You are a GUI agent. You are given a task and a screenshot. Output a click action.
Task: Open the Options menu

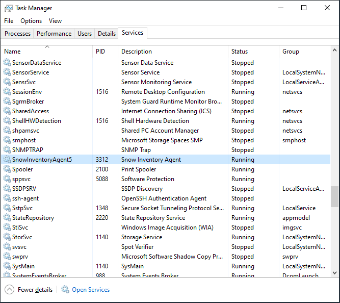click(x=31, y=21)
